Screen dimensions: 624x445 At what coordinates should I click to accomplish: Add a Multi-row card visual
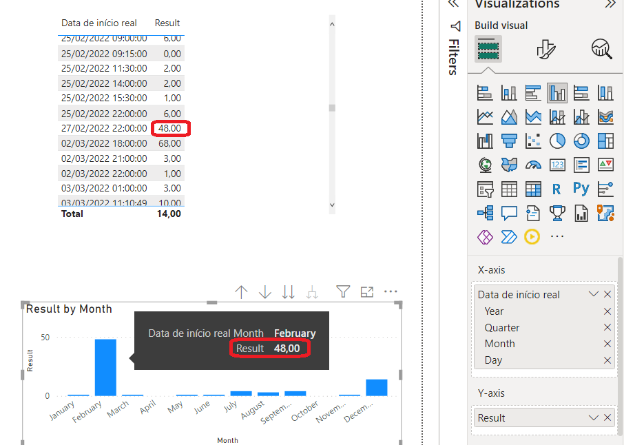[581, 165]
